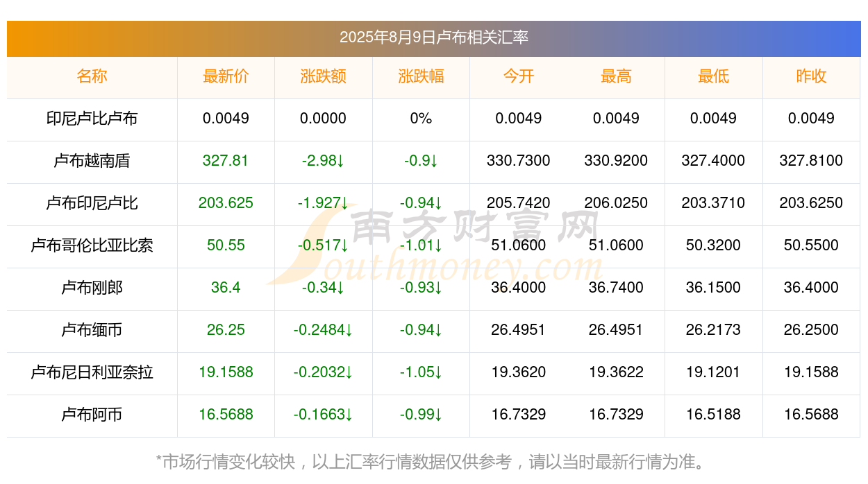This screenshot has height=484, width=868.
Task: Click latest price 16.5688 in green
Action: [226, 415]
